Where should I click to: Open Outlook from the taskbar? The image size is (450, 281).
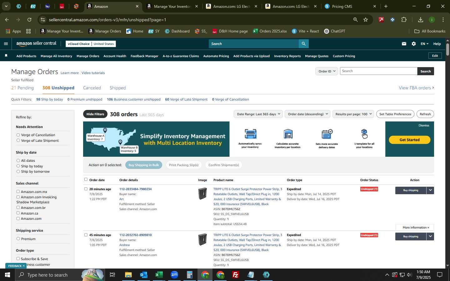[x=144, y=275]
